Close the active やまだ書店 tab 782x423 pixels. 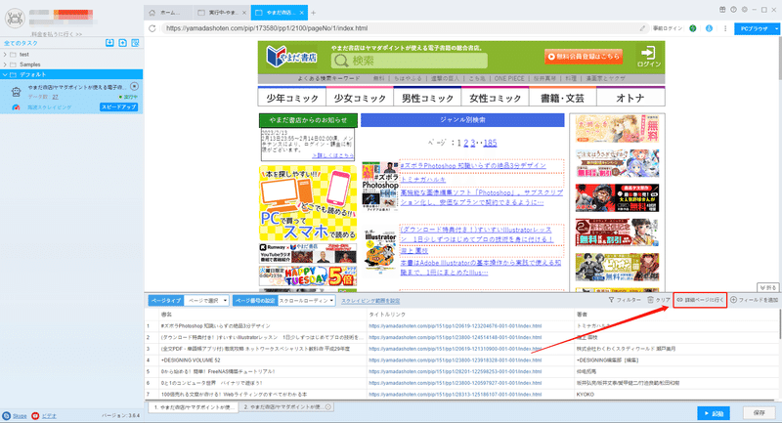[302, 13]
